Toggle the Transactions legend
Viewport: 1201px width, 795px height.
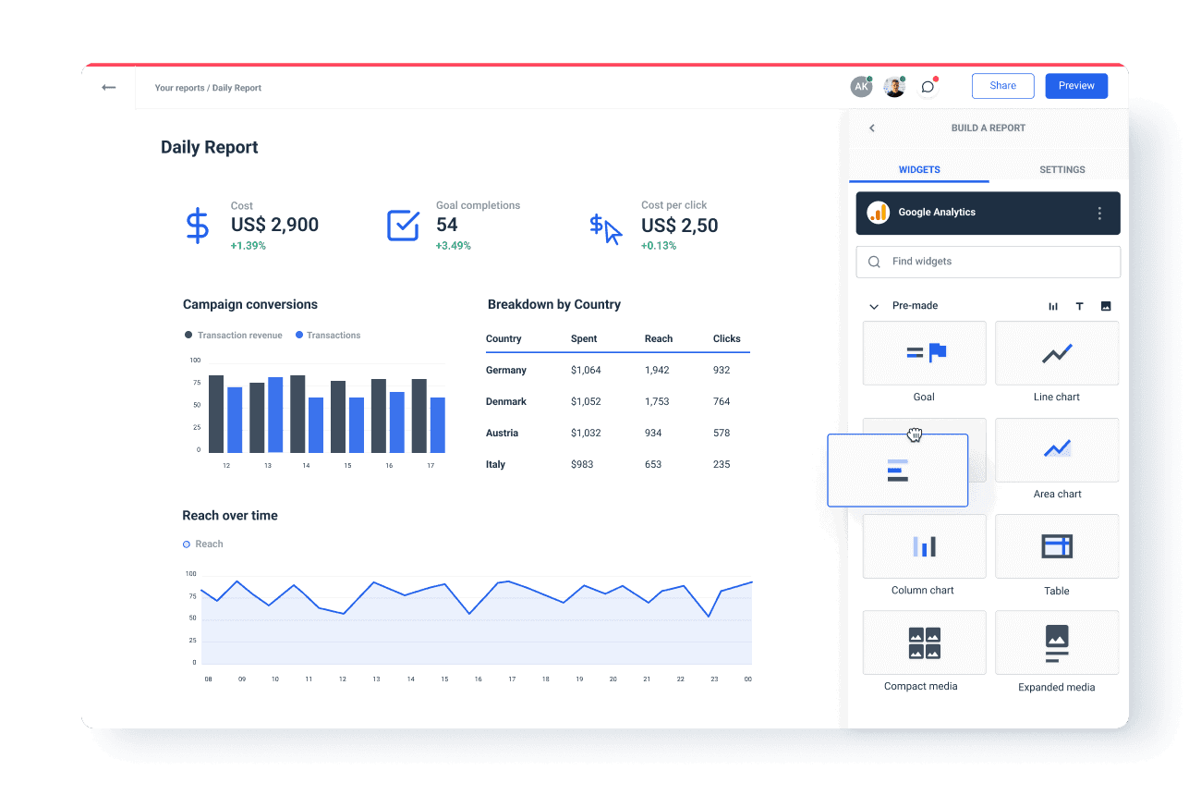pyautogui.click(x=328, y=335)
